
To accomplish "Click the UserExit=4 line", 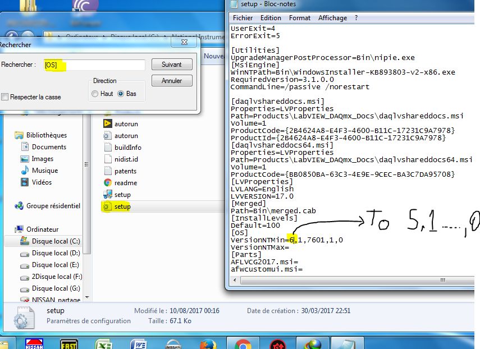I will [253, 29].
